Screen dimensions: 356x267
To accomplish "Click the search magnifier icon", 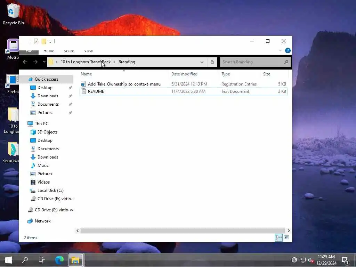I will (x=286, y=62).
